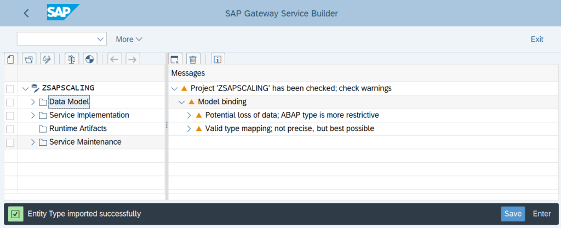Collapse the Model binding message group
The height and width of the screenshot is (228, 561).
pyautogui.click(x=182, y=102)
